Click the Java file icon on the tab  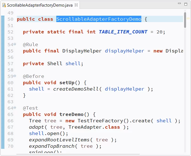(4, 5)
